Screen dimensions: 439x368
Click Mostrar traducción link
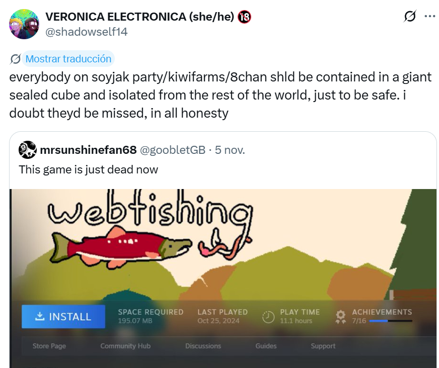(x=68, y=59)
